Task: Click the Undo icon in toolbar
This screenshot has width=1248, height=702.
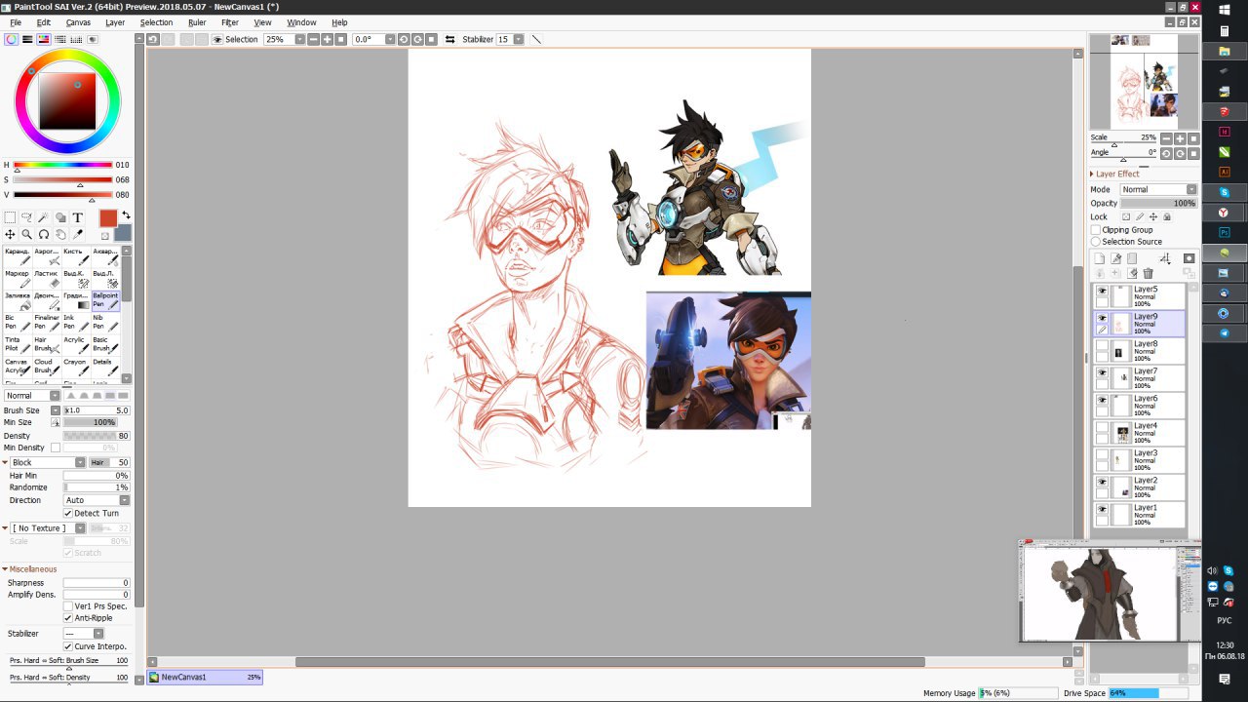Action: point(153,39)
